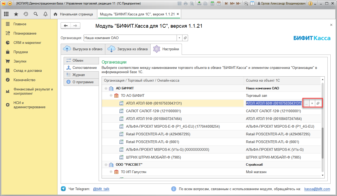Screen dimensions: 337x196
Task: Go to Начальная страница tab
Action: tap(73, 14)
